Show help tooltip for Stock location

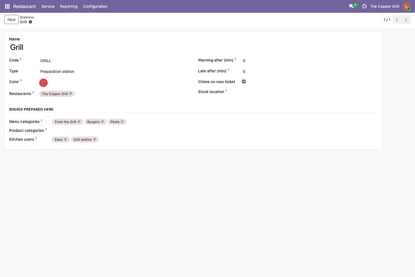(226, 91)
